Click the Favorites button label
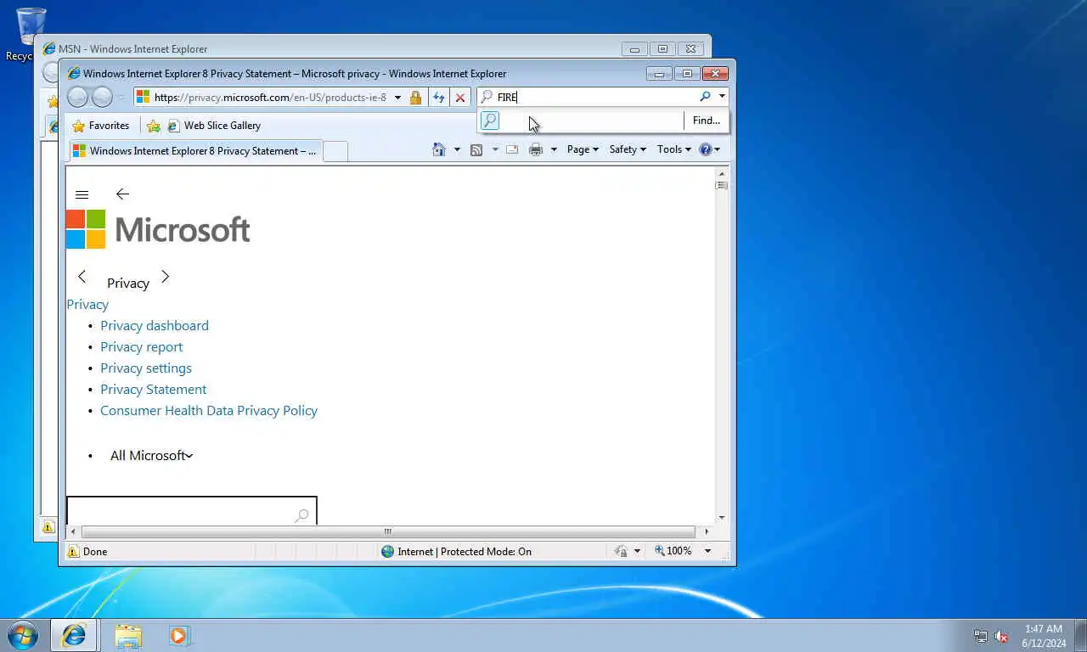Viewport: 1087px width, 652px height. click(x=109, y=126)
